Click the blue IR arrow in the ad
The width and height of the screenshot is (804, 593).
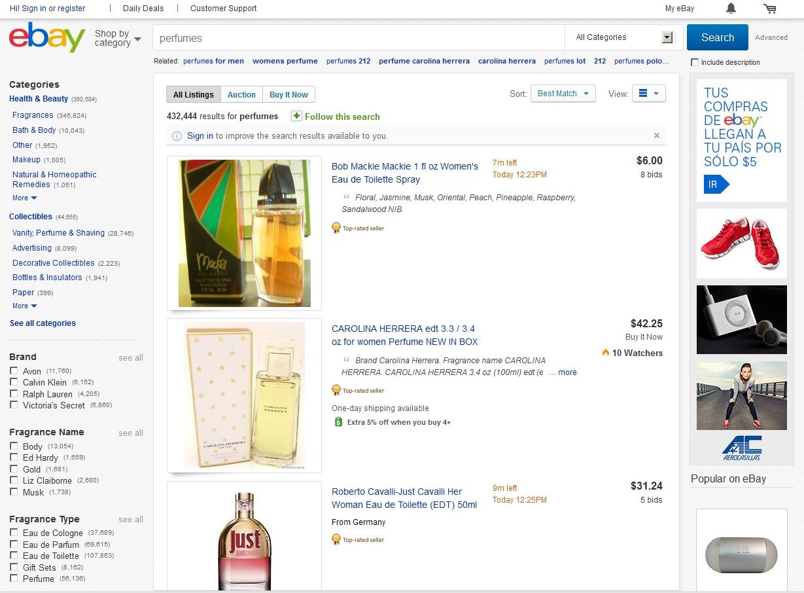point(716,185)
